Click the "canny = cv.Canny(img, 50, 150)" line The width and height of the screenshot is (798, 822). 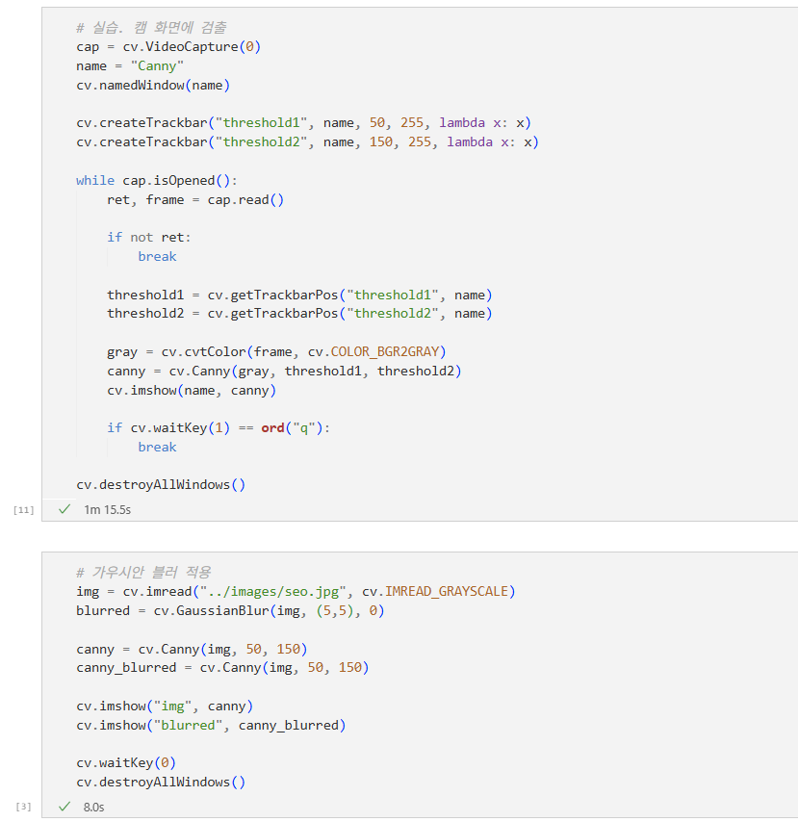[x=192, y=649]
